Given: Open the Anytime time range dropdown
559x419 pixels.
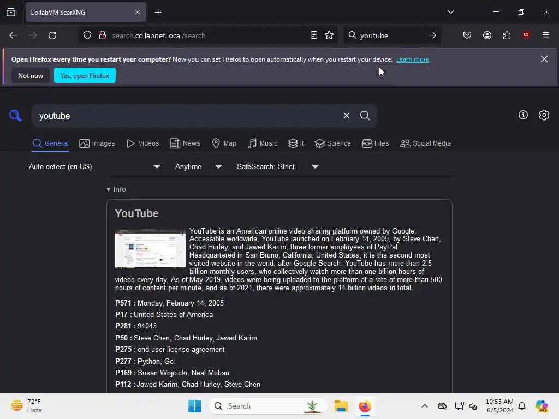Looking at the screenshot, I should point(198,166).
